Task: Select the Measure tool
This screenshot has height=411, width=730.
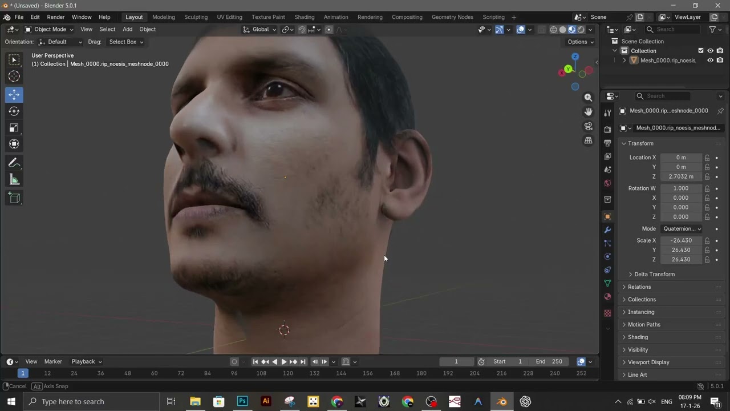Action: click(x=14, y=180)
